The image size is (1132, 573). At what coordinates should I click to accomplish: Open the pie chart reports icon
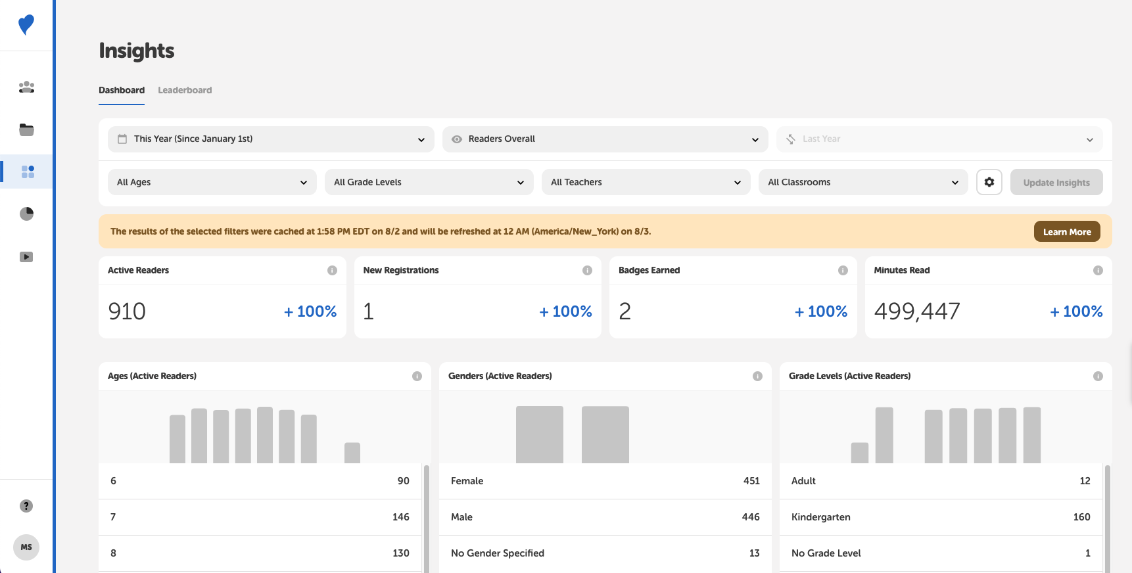[x=26, y=214]
